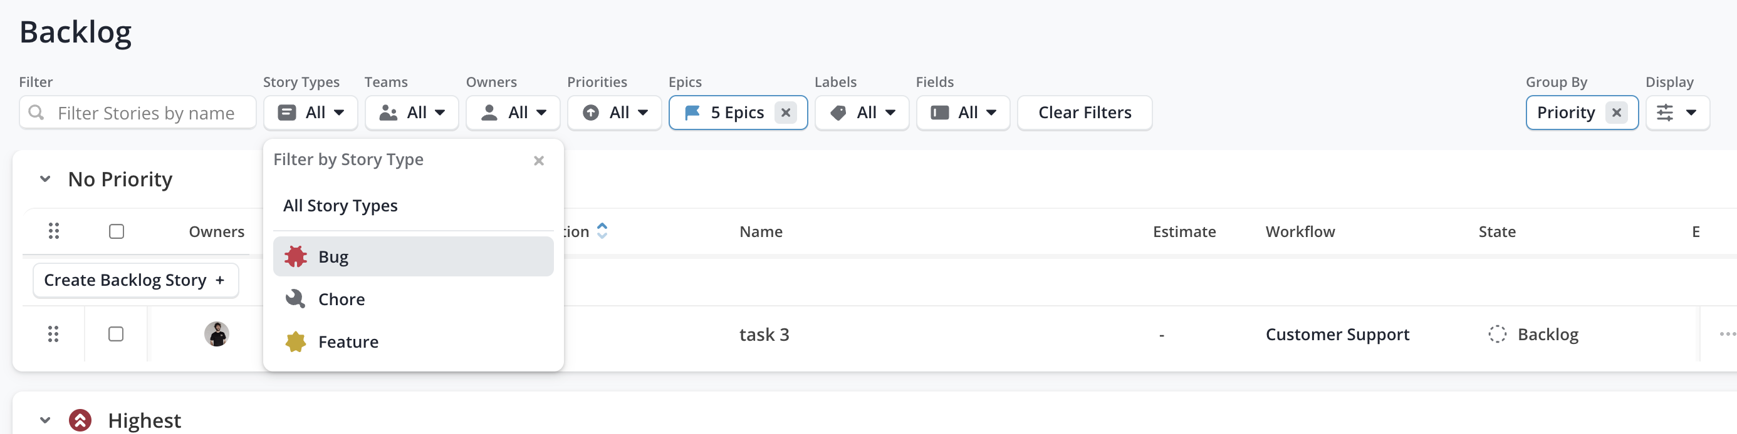Select the Bug story type

(414, 256)
